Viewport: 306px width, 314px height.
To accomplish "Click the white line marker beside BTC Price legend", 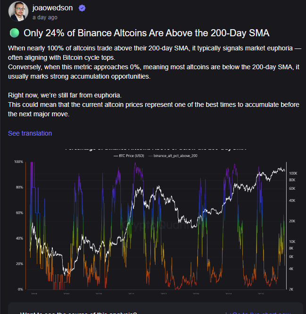I will (x=116, y=155).
